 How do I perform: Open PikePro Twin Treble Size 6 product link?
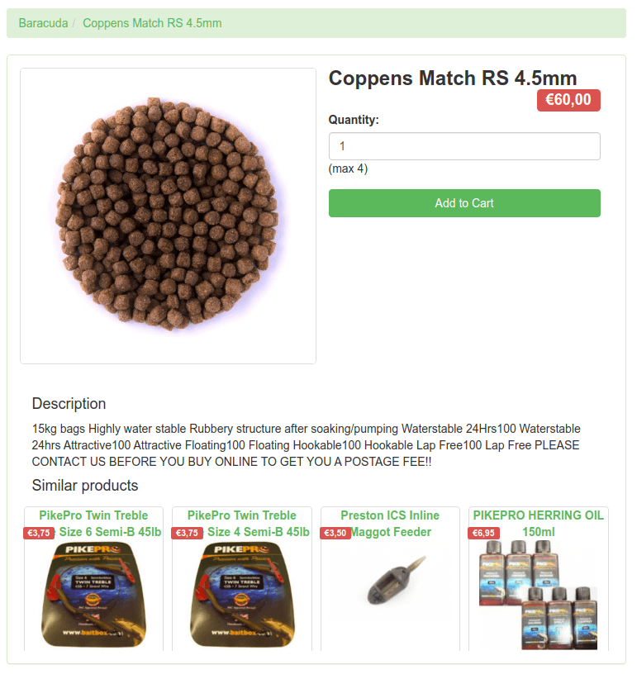coord(93,524)
